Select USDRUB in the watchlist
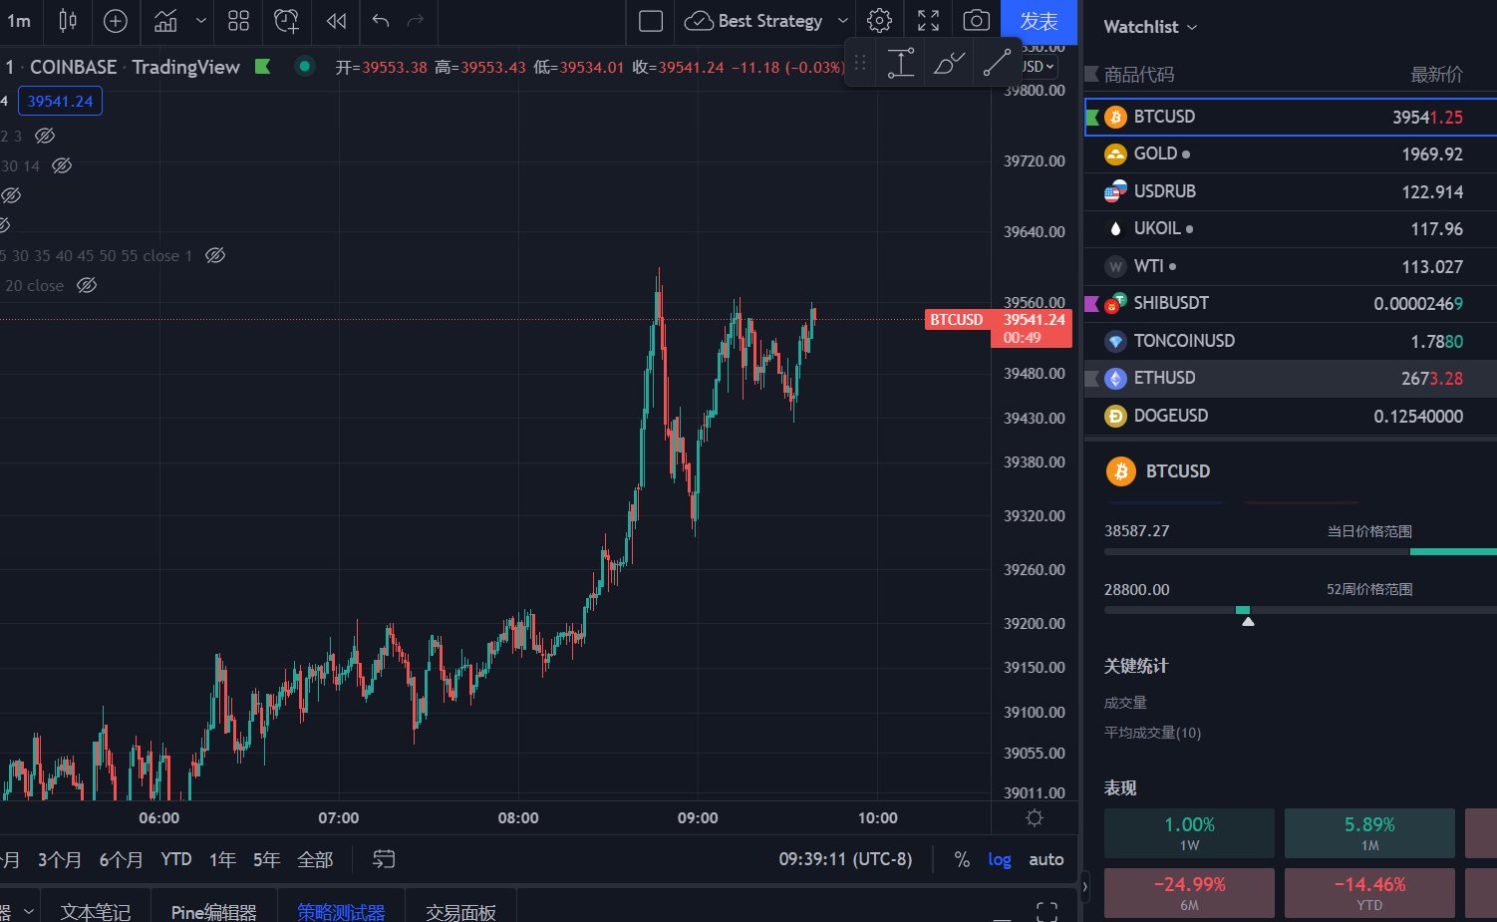 tap(1291, 191)
